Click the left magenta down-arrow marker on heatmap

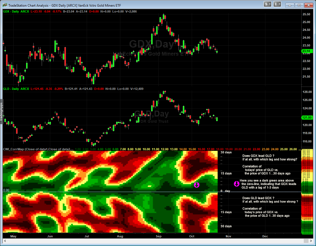(x=196, y=185)
